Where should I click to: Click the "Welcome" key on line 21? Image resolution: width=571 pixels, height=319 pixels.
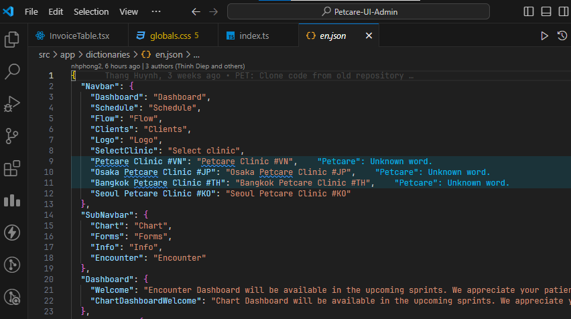tap(112, 290)
